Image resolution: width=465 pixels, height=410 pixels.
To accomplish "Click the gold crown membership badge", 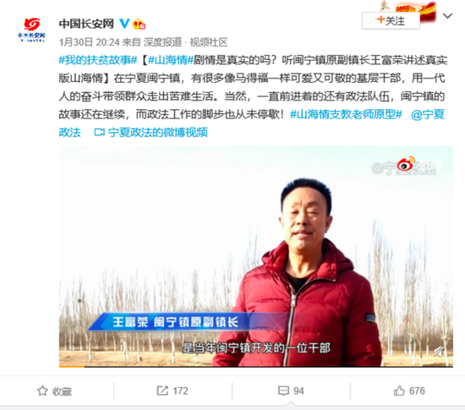I will (139, 24).
